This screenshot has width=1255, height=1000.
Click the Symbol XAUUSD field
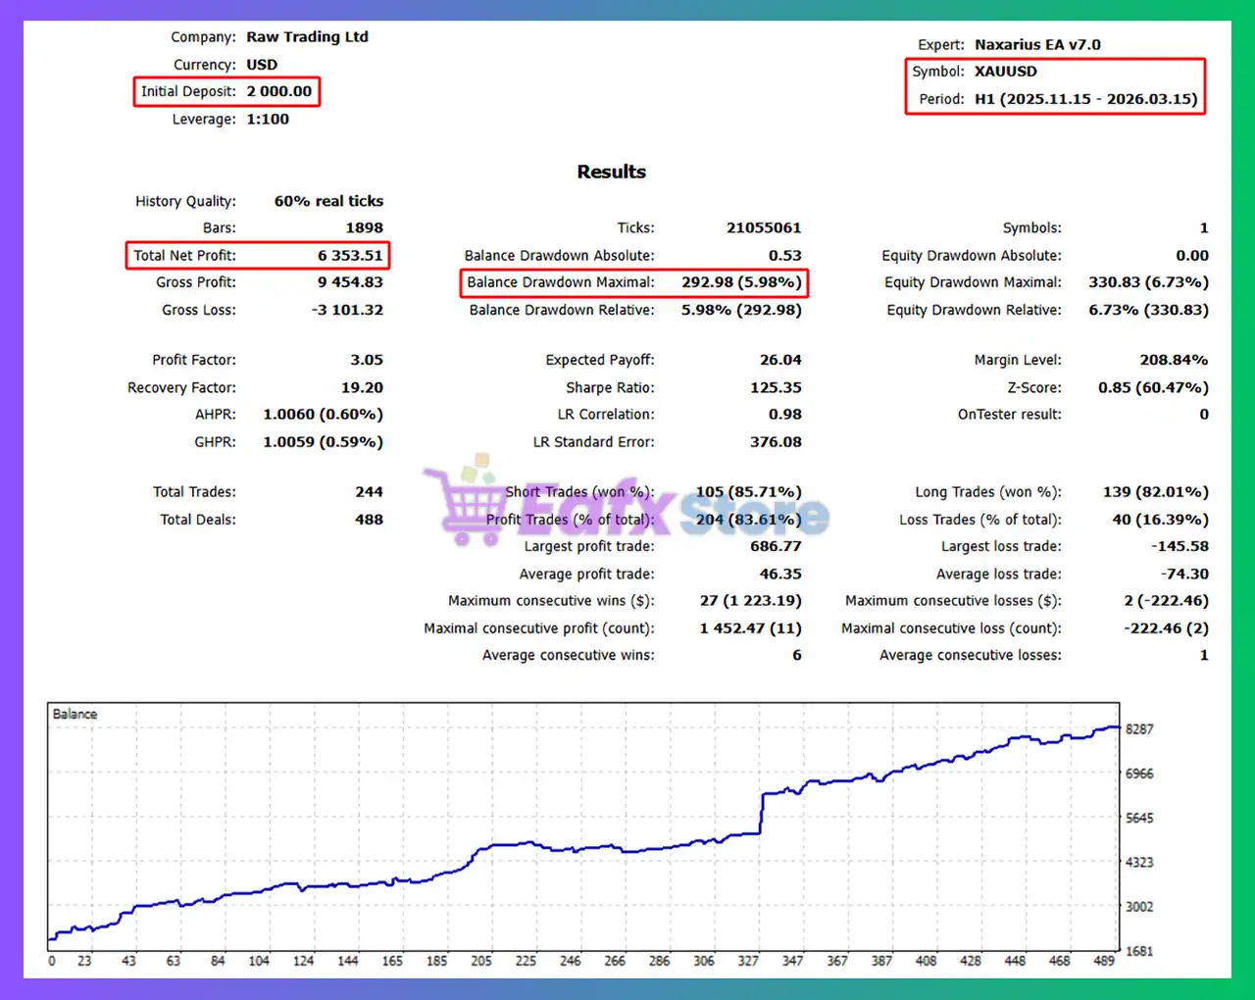pyautogui.click(x=1006, y=71)
